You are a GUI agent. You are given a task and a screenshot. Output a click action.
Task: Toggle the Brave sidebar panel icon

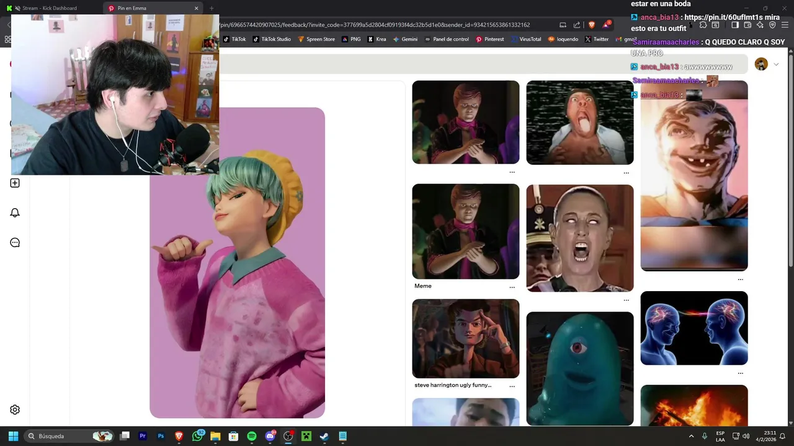734,25
